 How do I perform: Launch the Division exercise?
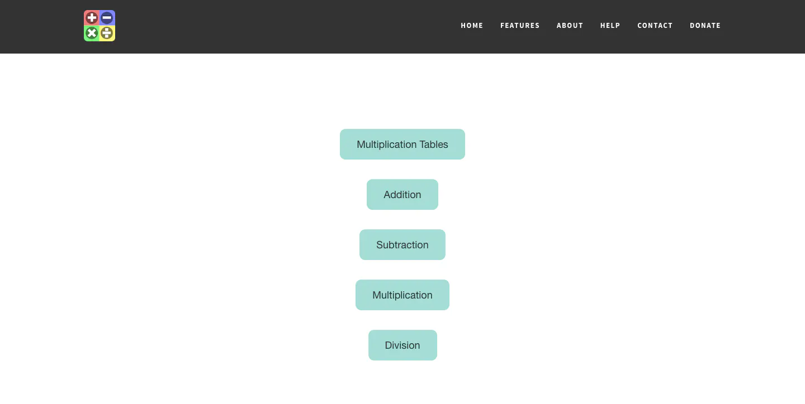click(402, 345)
